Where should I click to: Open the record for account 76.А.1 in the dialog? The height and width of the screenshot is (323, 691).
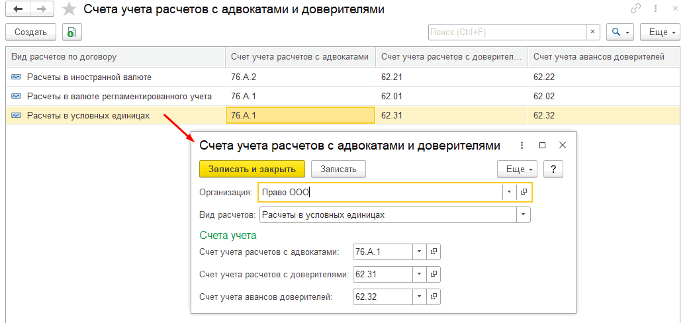click(434, 252)
